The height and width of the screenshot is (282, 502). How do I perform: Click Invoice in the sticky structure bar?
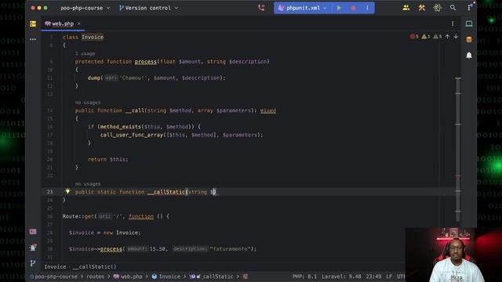tap(55, 266)
